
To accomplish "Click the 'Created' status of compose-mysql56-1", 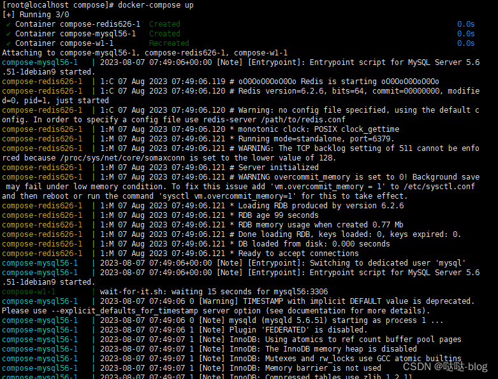I will [165, 34].
